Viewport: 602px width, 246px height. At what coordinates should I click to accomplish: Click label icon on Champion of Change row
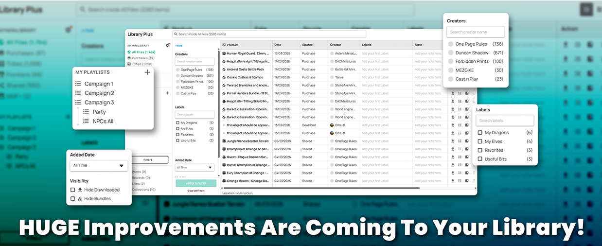[467, 149]
